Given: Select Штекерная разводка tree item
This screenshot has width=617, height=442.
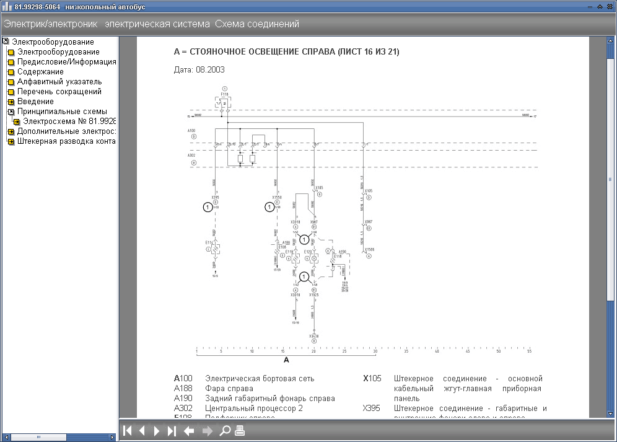Looking at the screenshot, I should (66, 141).
